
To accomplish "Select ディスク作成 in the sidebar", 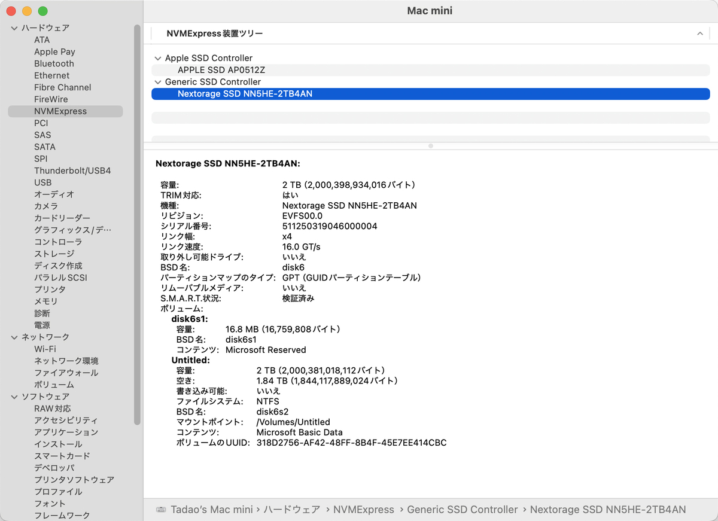I will [x=58, y=266].
